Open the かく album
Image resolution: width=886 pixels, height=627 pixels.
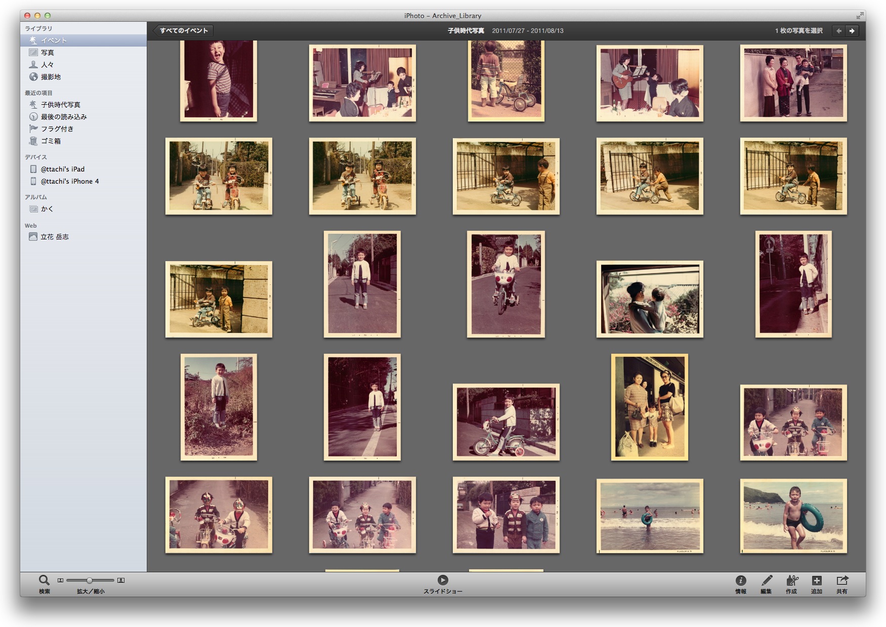click(47, 209)
